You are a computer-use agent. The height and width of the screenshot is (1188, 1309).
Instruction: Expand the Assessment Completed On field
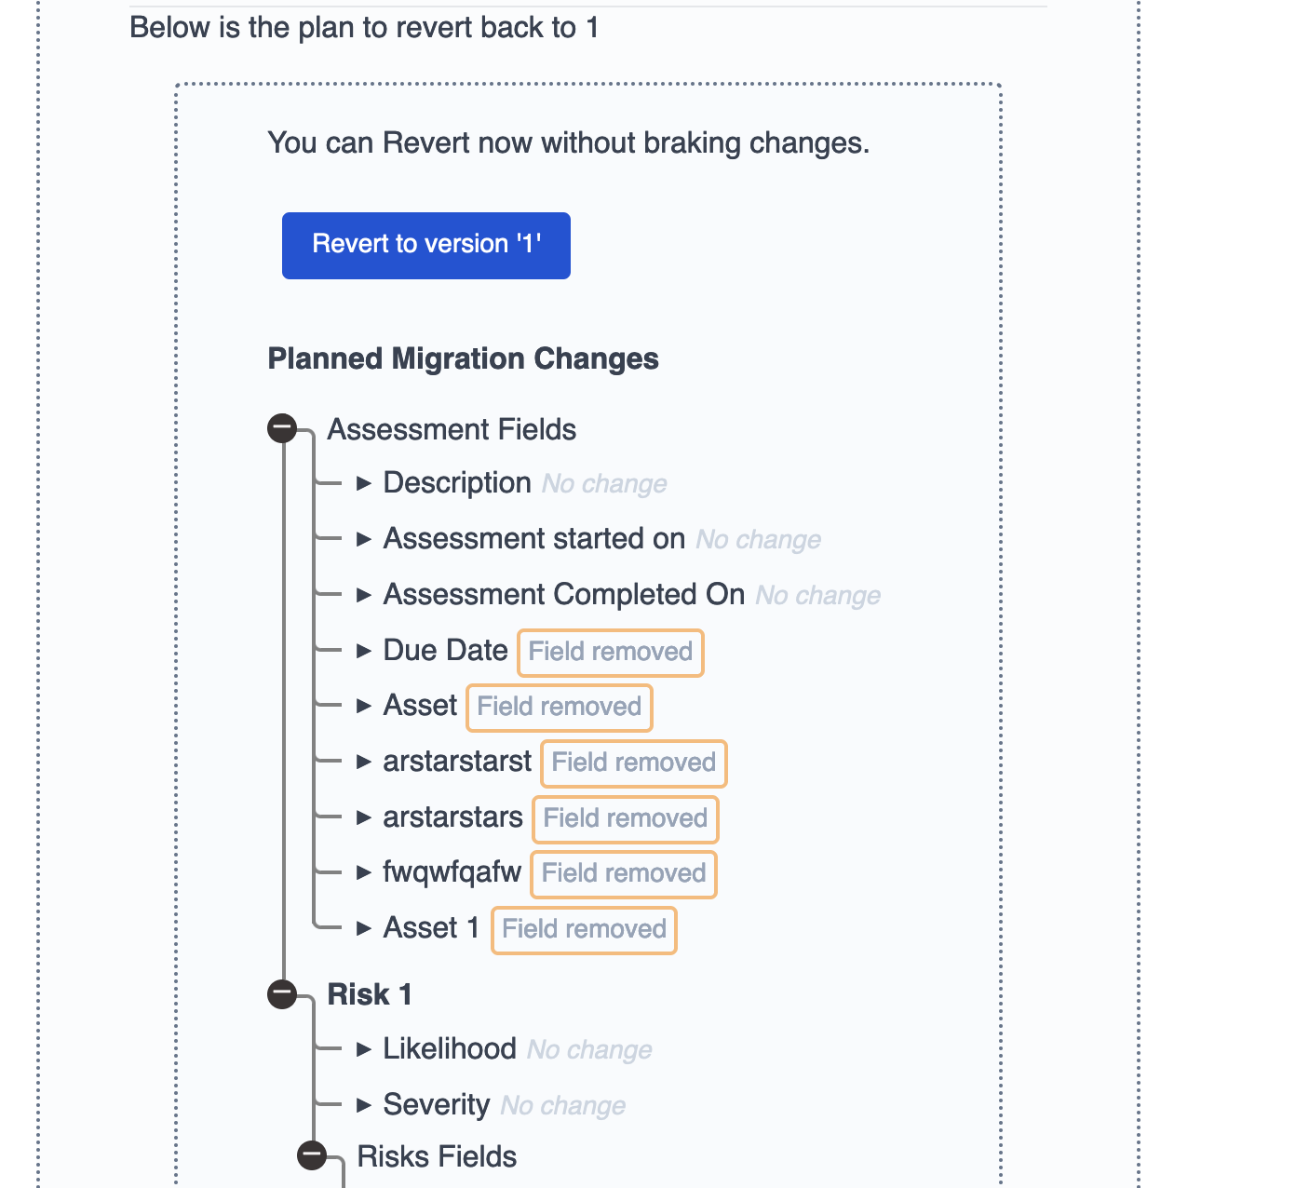point(364,595)
